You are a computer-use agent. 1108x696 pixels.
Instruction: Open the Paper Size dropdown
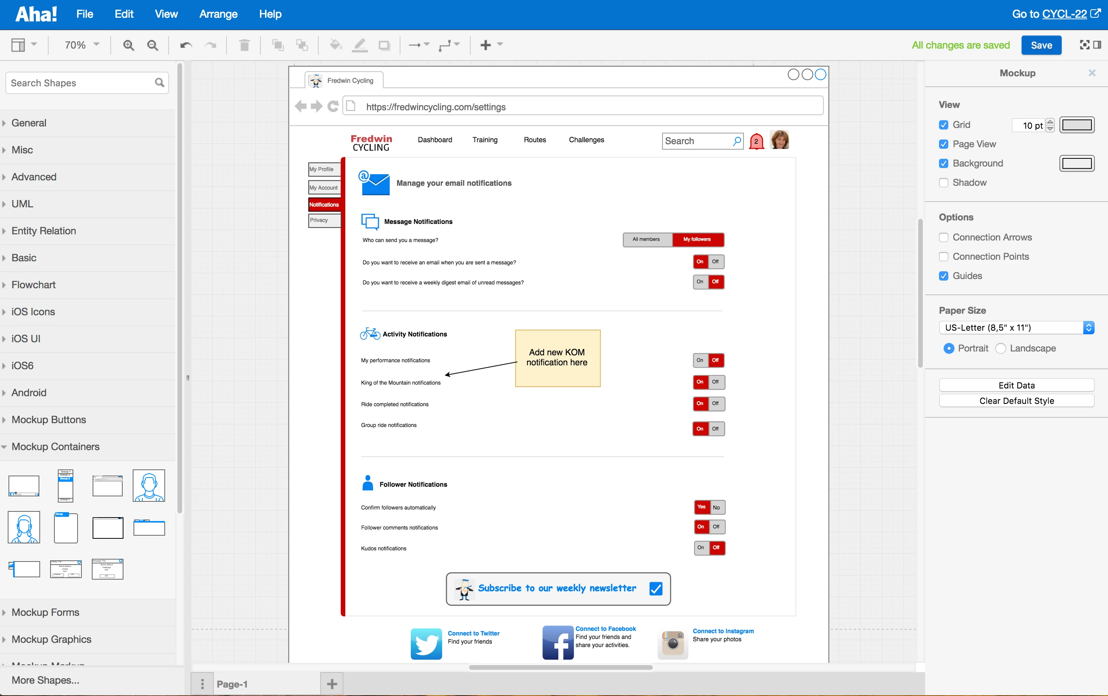[1016, 328]
